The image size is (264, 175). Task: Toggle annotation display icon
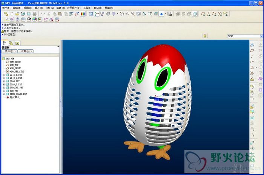point(226,14)
